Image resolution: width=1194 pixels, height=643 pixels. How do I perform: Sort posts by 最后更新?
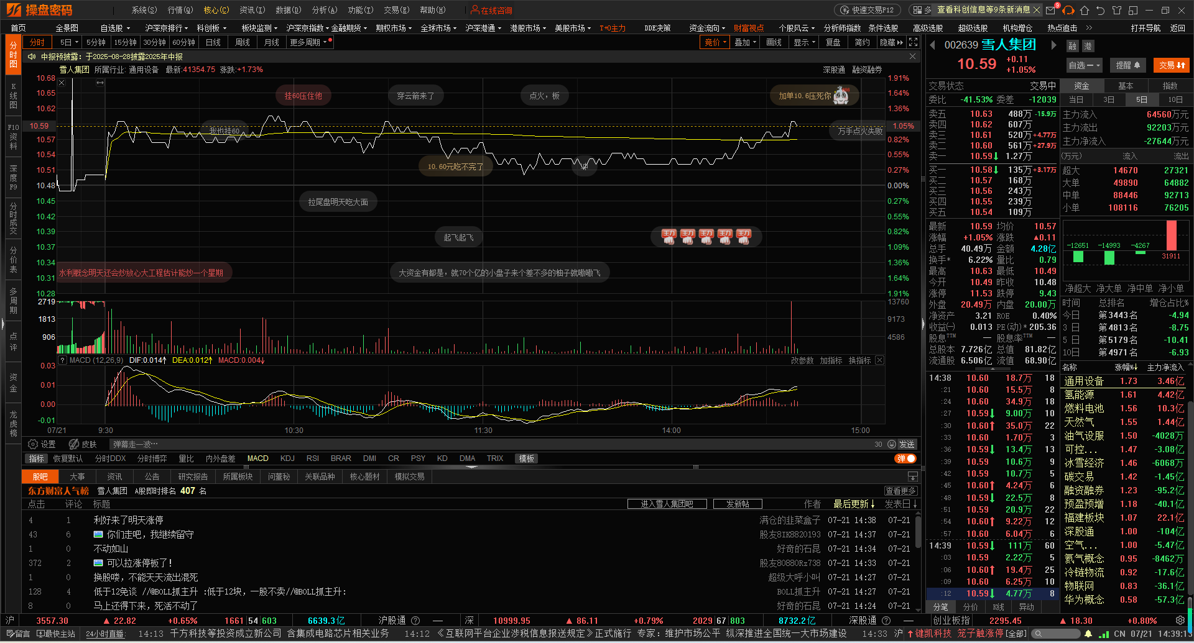click(x=854, y=504)
